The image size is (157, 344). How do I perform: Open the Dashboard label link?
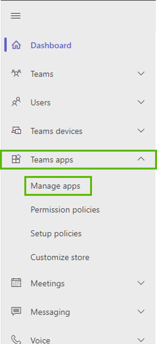click(x=51, y=45)
